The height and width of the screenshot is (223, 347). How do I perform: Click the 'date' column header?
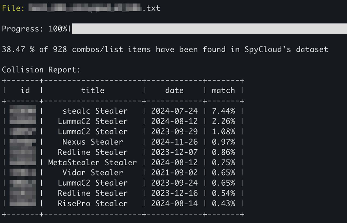(x=174, y=90)
